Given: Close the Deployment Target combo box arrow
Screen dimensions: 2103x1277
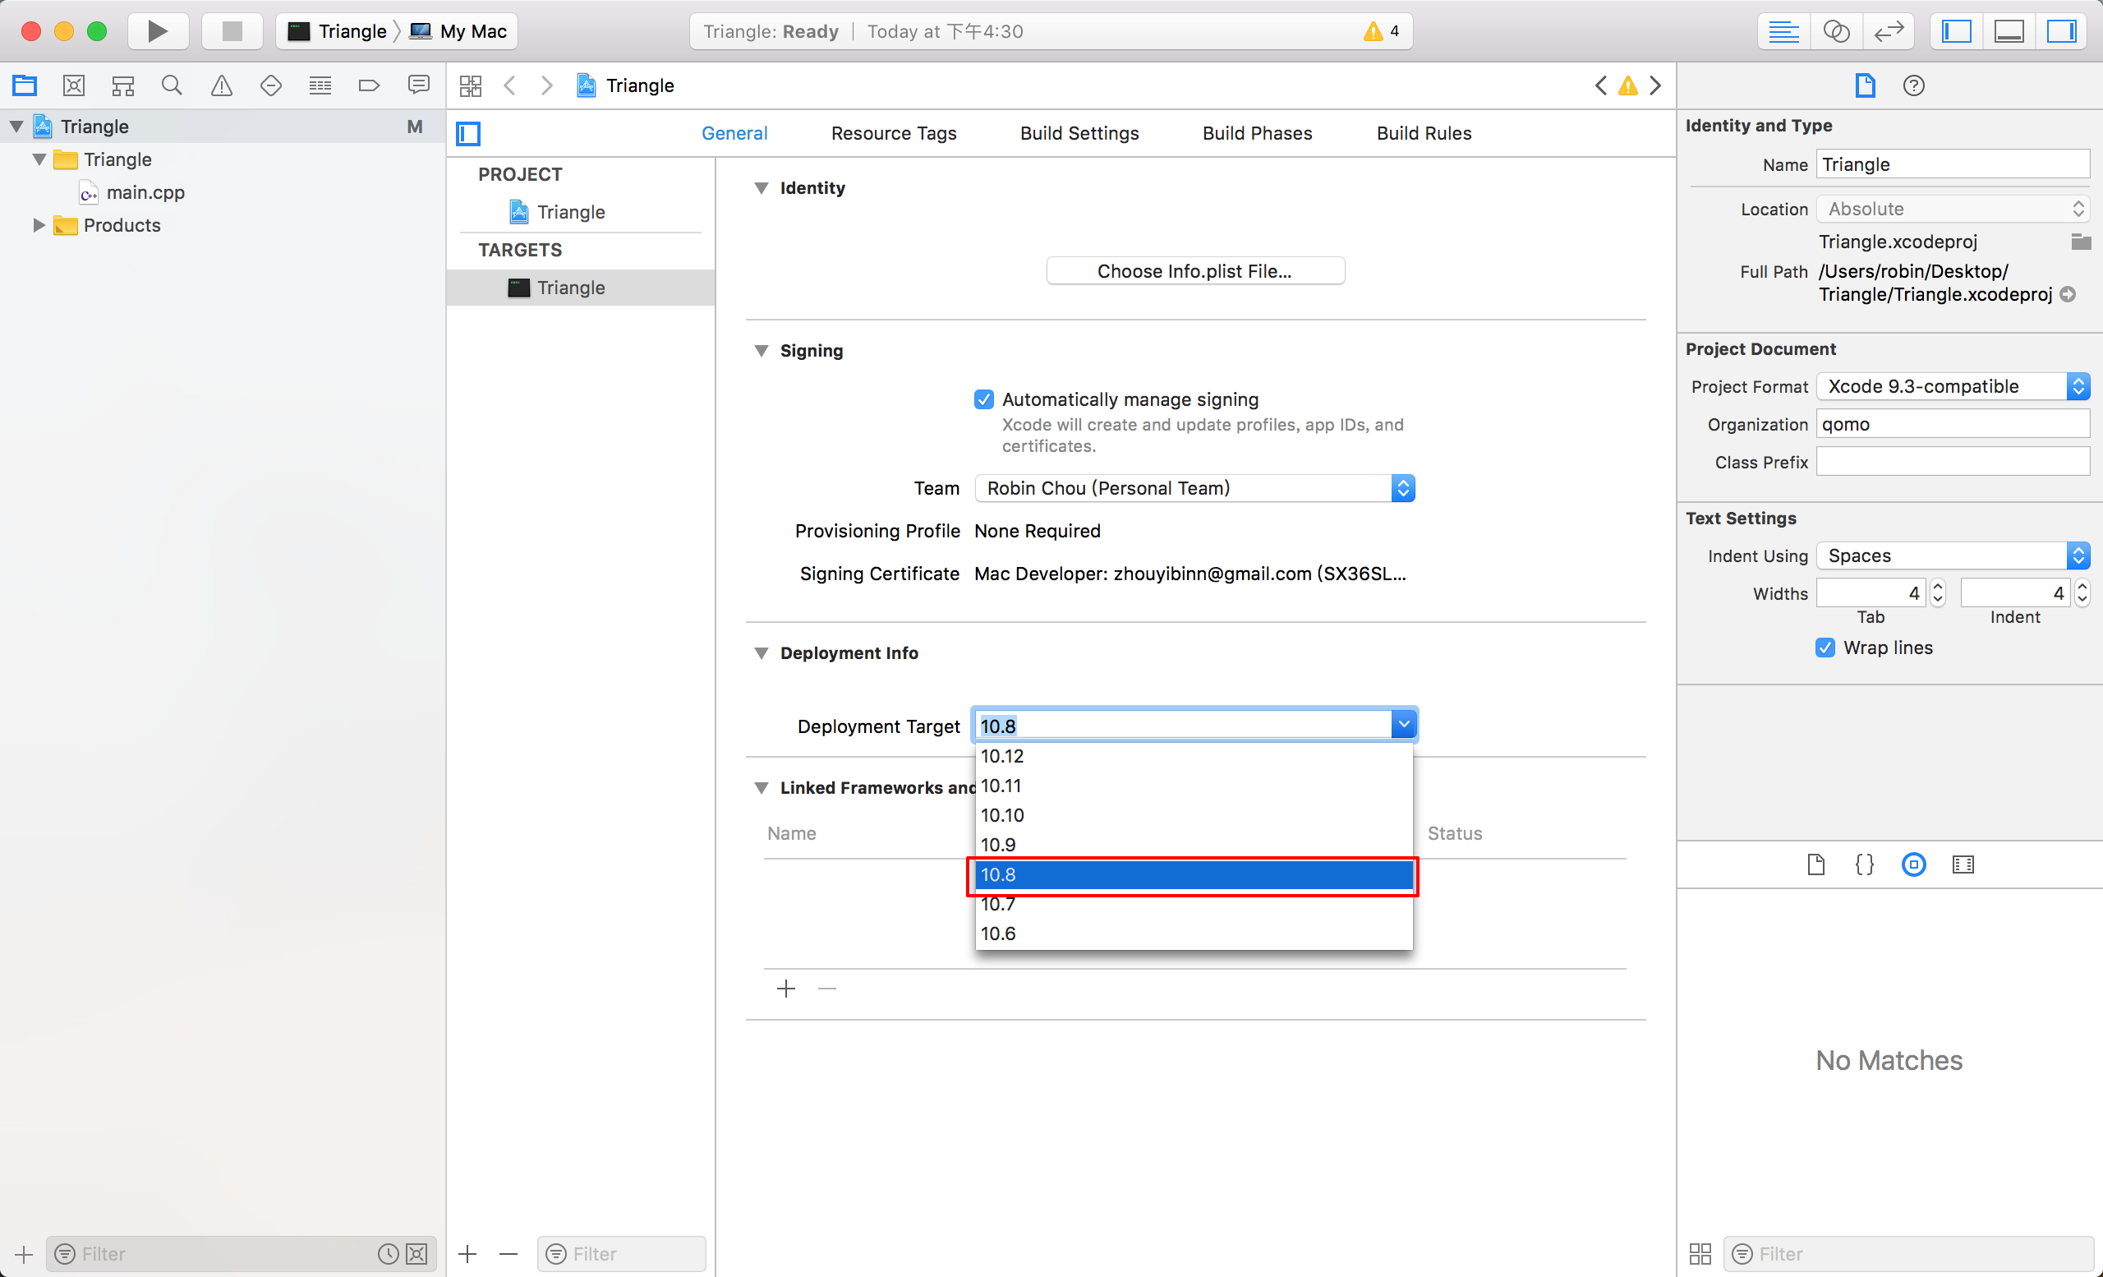Looking at the screenshot, I should point(1403,725).
